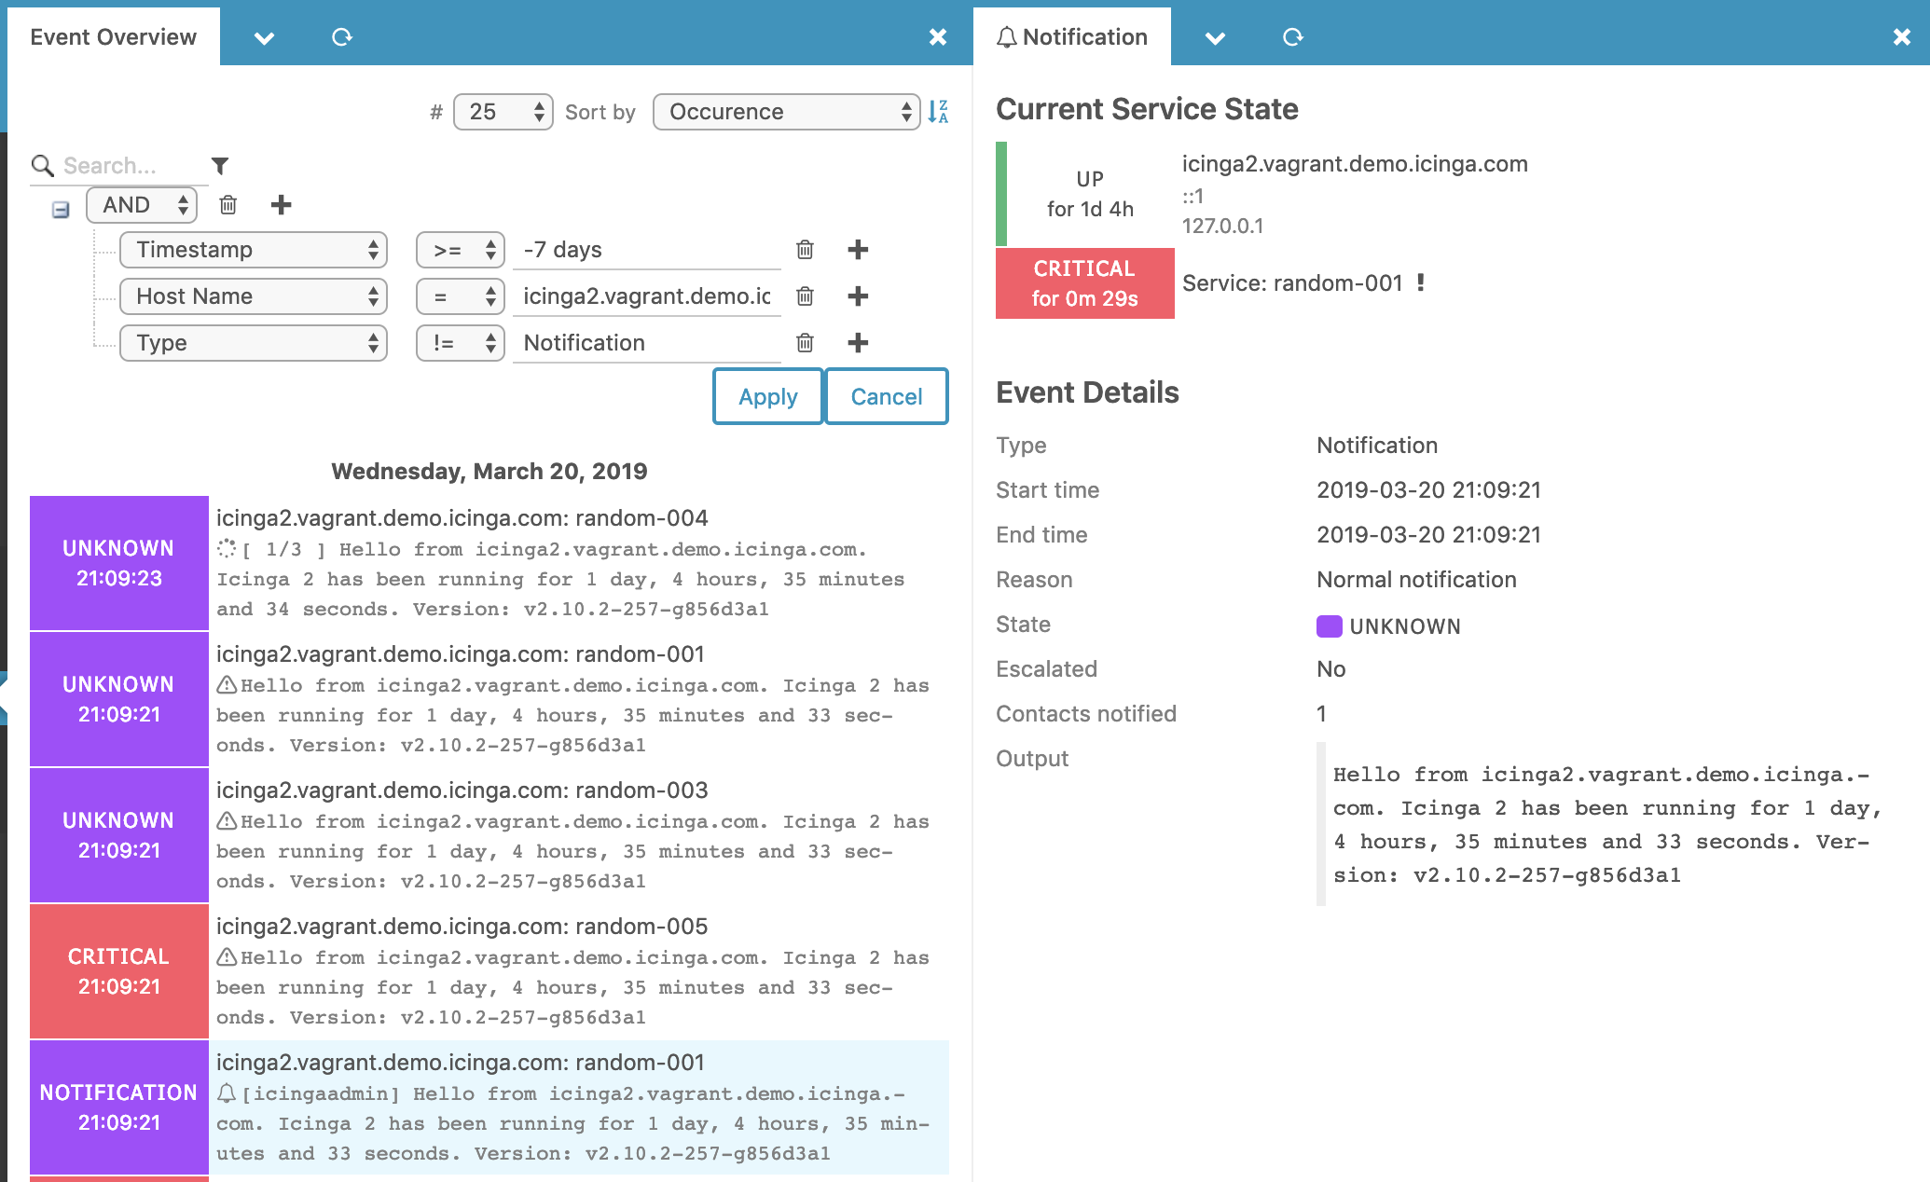This screenshot has width=1930, height=1182.
Task: Add a condition below the Timestamp rule
Action: coord(858,250)
